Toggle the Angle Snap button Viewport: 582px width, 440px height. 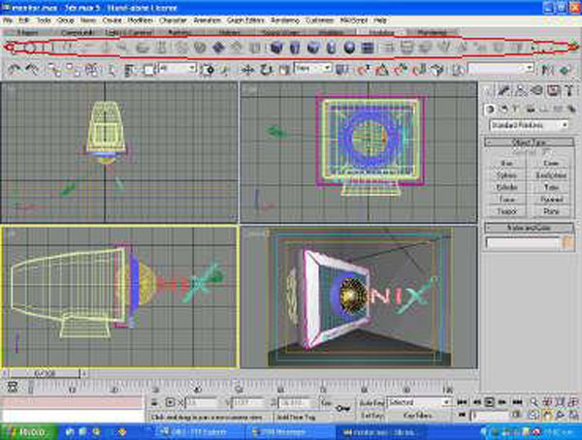click(x=381, y=70)
